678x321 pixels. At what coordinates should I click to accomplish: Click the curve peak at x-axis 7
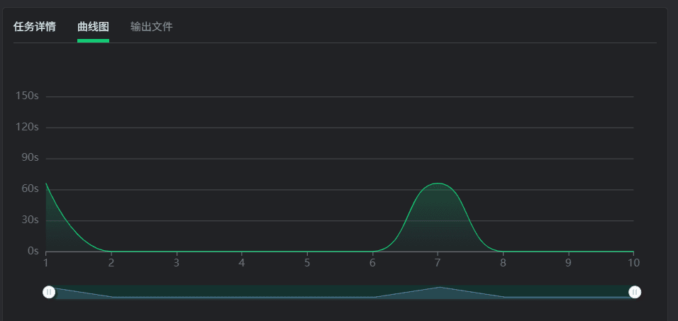(x=438, y=184)
